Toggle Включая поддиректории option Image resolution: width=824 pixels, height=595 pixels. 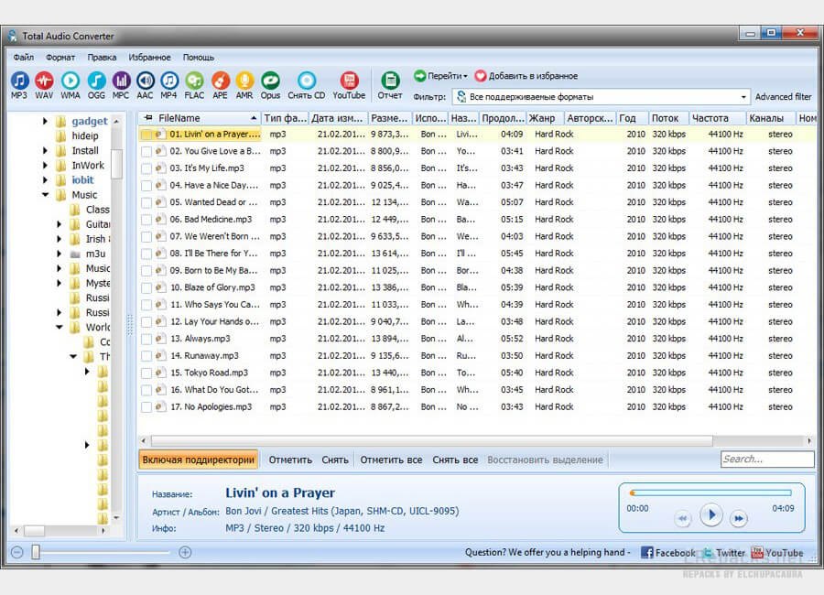(199, 460)
